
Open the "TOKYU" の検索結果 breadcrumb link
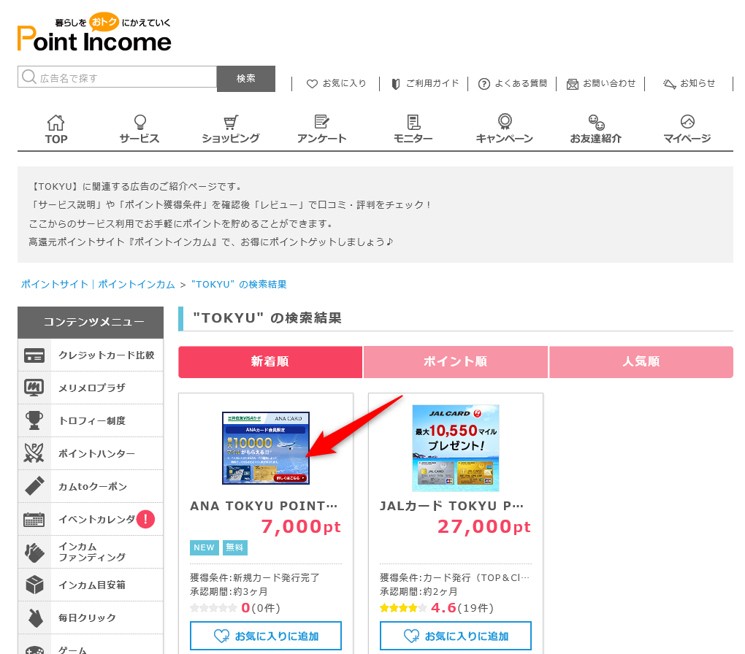tap(239, 284)
